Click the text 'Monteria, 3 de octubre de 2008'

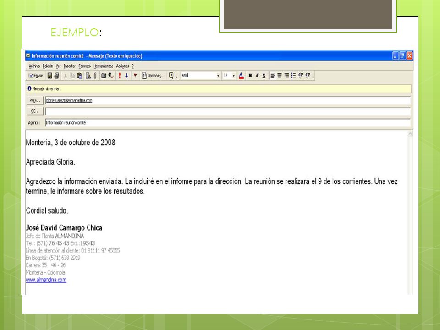(x=71, y=143)
